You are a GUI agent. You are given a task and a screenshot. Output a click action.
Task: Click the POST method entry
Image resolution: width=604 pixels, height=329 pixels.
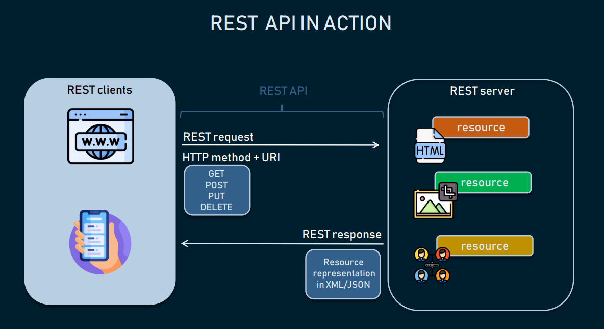217,185
